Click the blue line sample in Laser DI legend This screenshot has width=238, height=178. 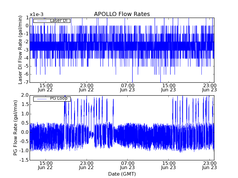[x=42, y=21]
